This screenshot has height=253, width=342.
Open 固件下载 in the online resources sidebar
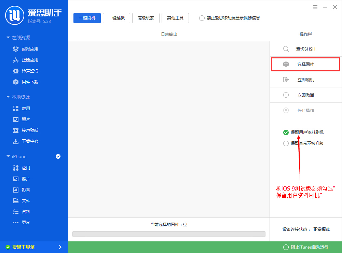(25, 82)
